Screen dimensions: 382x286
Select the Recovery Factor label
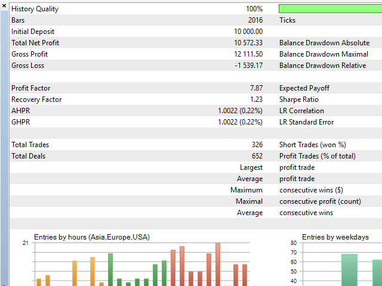tap(36, 100)
